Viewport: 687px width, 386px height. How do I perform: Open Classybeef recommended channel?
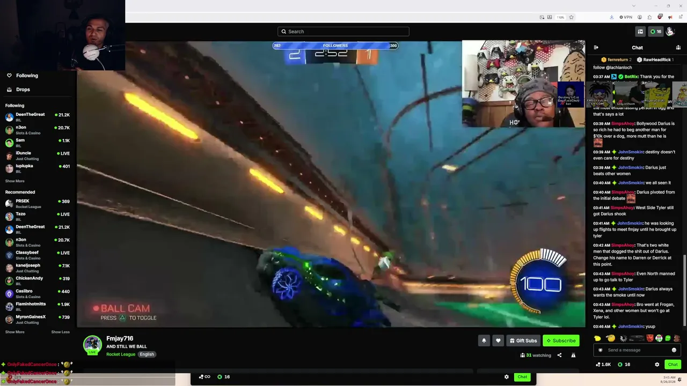[x=38, y=255]
